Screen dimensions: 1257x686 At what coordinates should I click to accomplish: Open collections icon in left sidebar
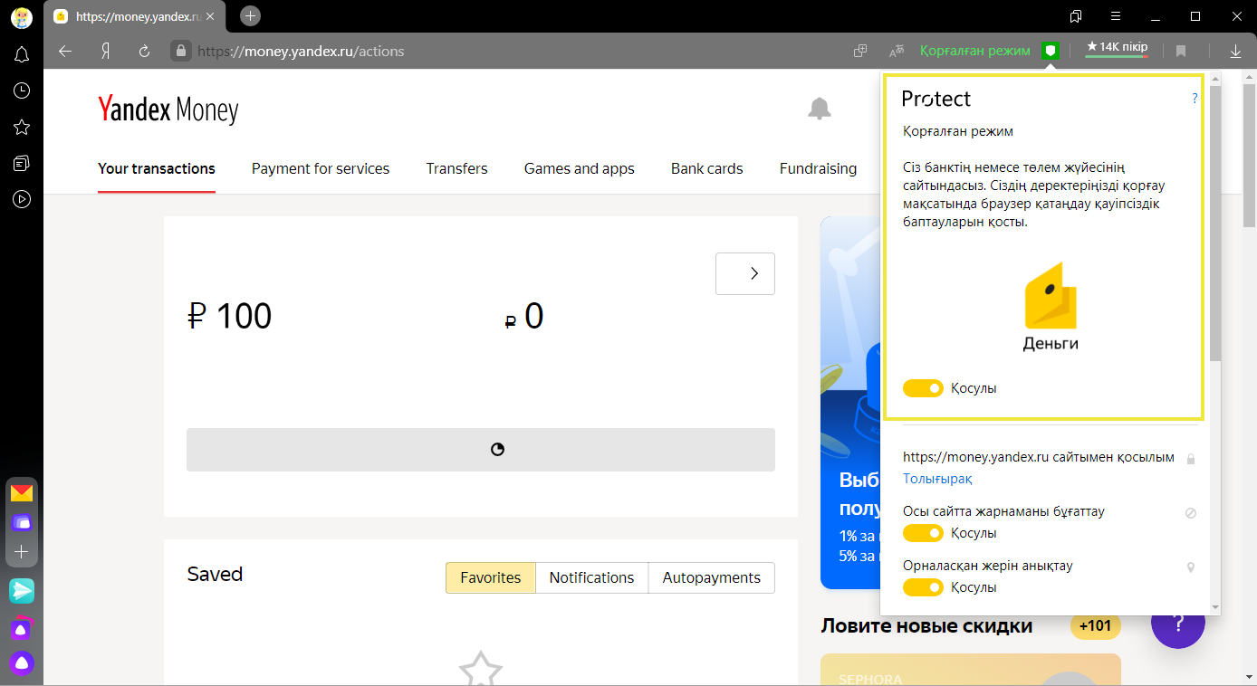coord(22,163)
